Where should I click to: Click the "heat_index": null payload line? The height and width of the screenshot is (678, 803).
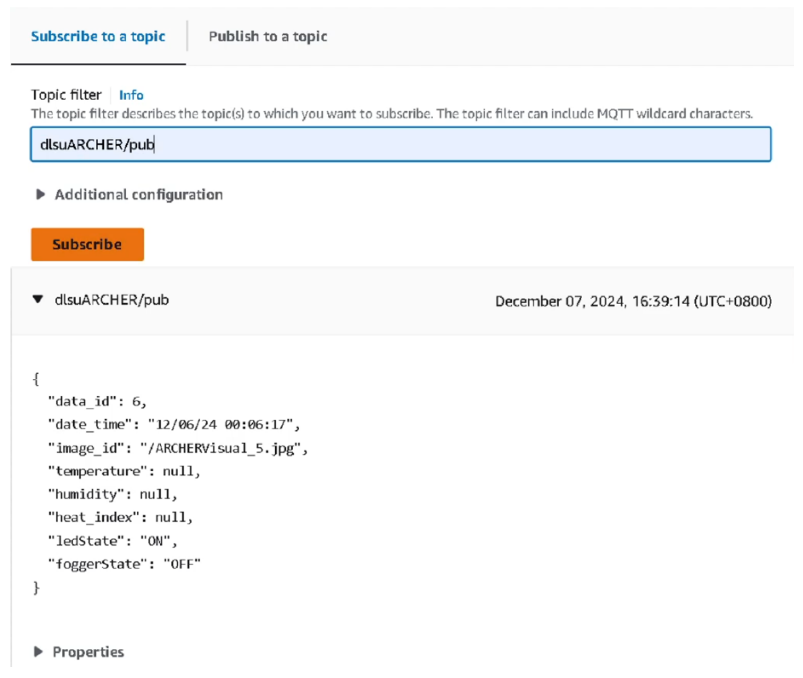[x=120, y=518]
